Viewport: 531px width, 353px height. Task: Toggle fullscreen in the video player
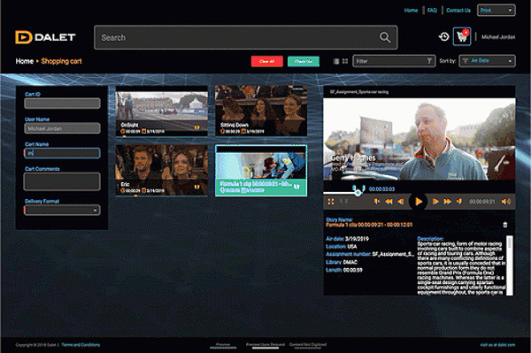(x=331, y=202)
